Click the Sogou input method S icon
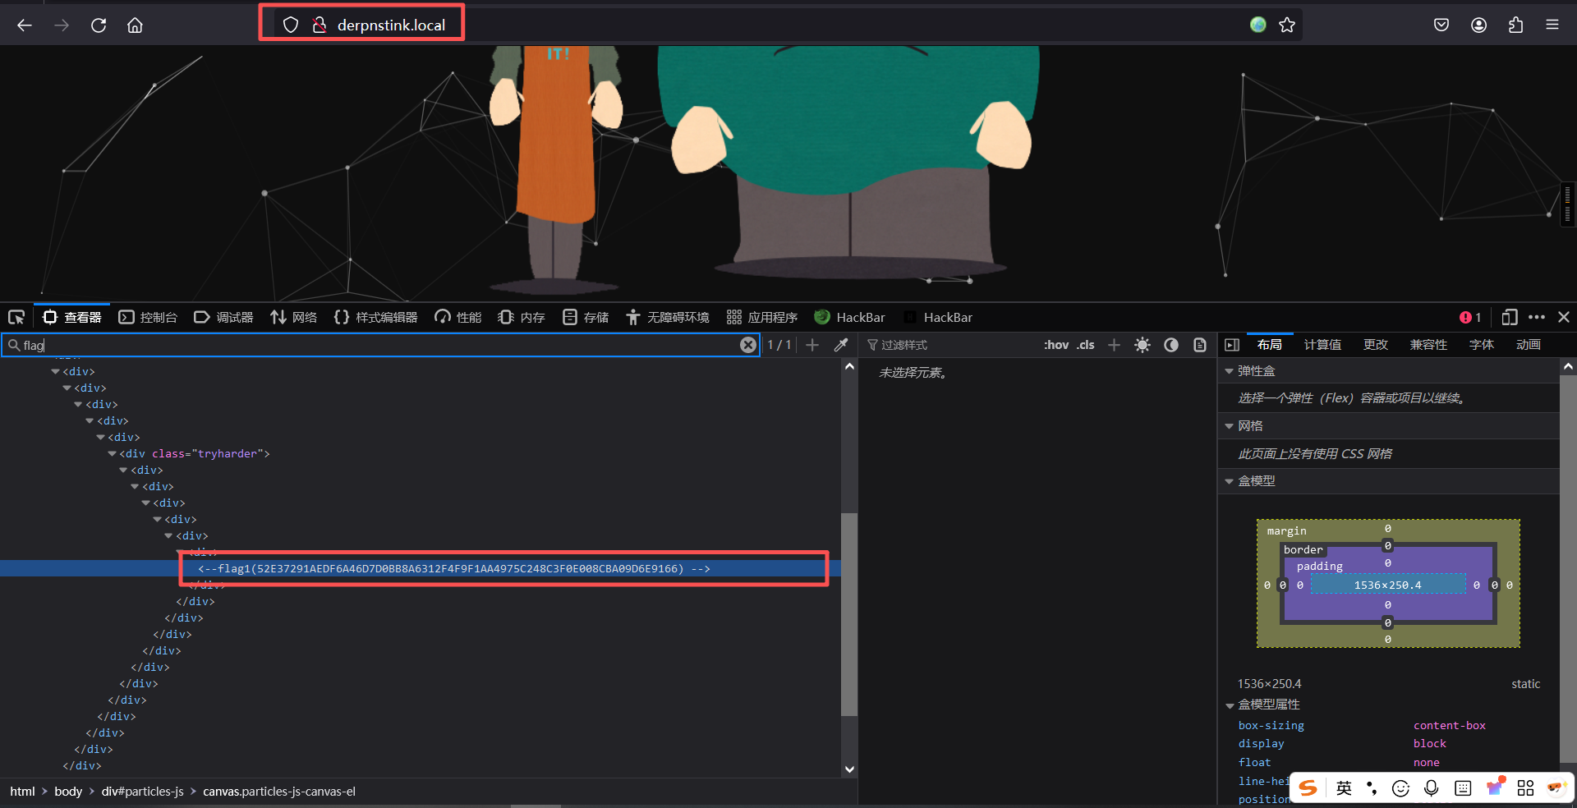Screen dimensions: 1577x808 pyautogui.click(x=1308, y=788)
